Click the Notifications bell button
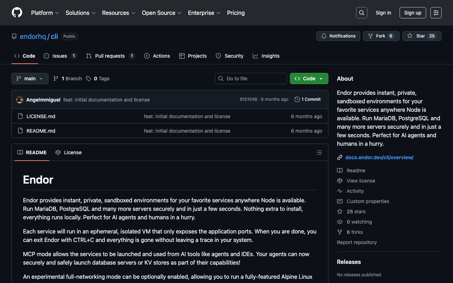The image size is (453, 283). (x=338, y=36)
